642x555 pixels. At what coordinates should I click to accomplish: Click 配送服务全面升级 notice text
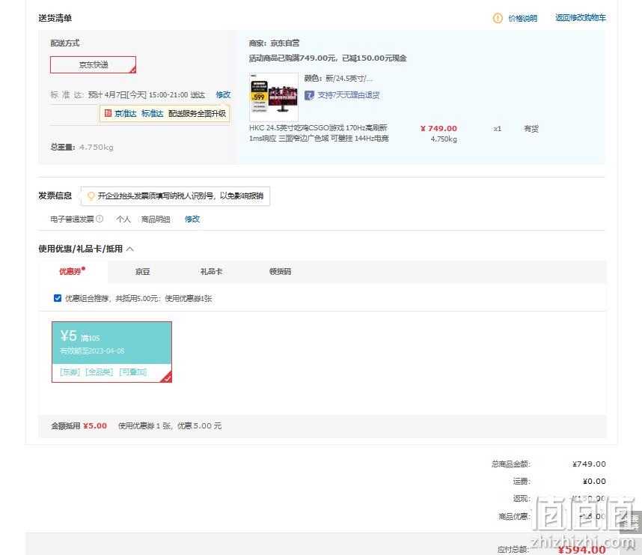point(197,114)
